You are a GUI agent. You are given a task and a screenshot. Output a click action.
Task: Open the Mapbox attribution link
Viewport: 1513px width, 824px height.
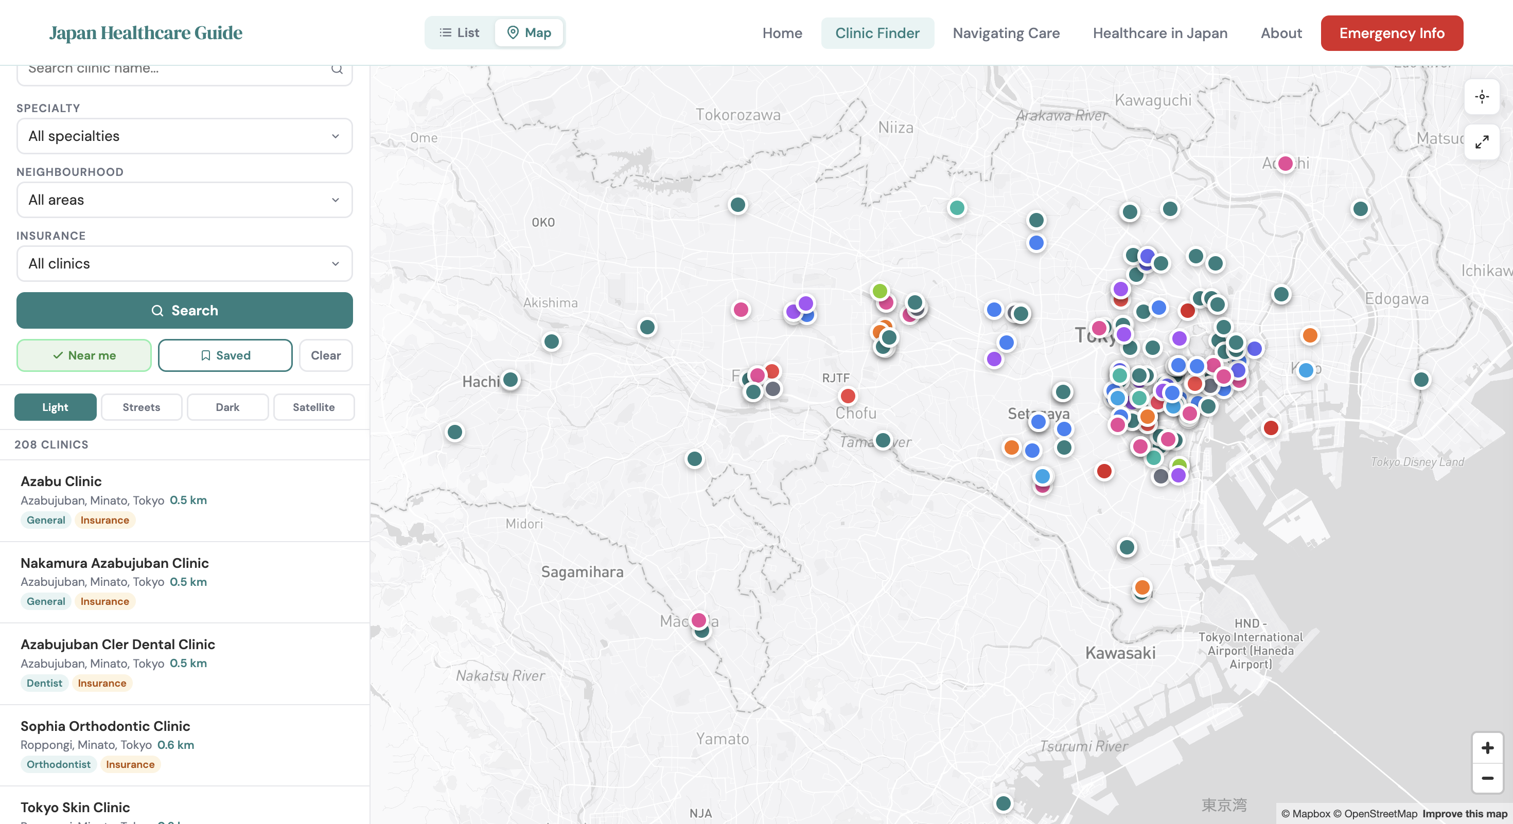tap(1306, 814)
